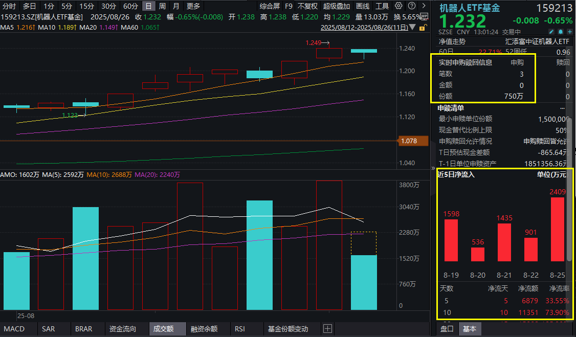Click the WP icon under the turnover value
The width and height of the screenshot is (576, 337).
tap(424, 16)
